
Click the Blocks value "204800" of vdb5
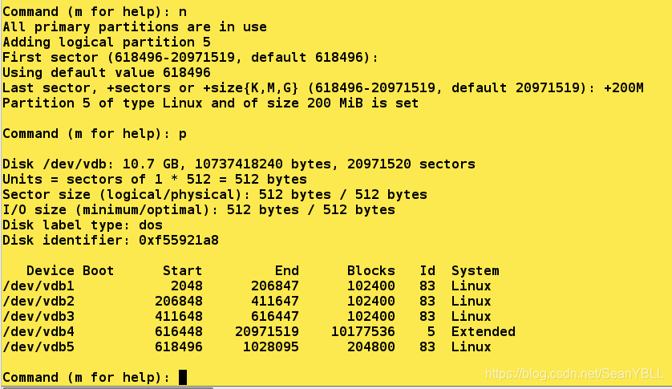tap(371, 347)
